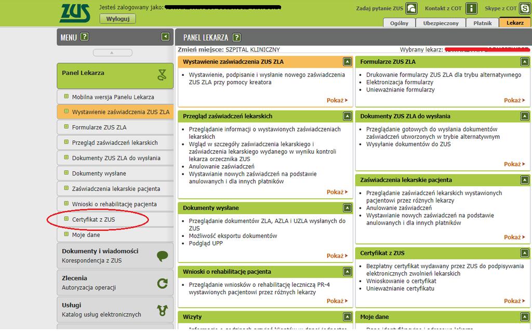Click the Wyloguj button

click(118, 19)
